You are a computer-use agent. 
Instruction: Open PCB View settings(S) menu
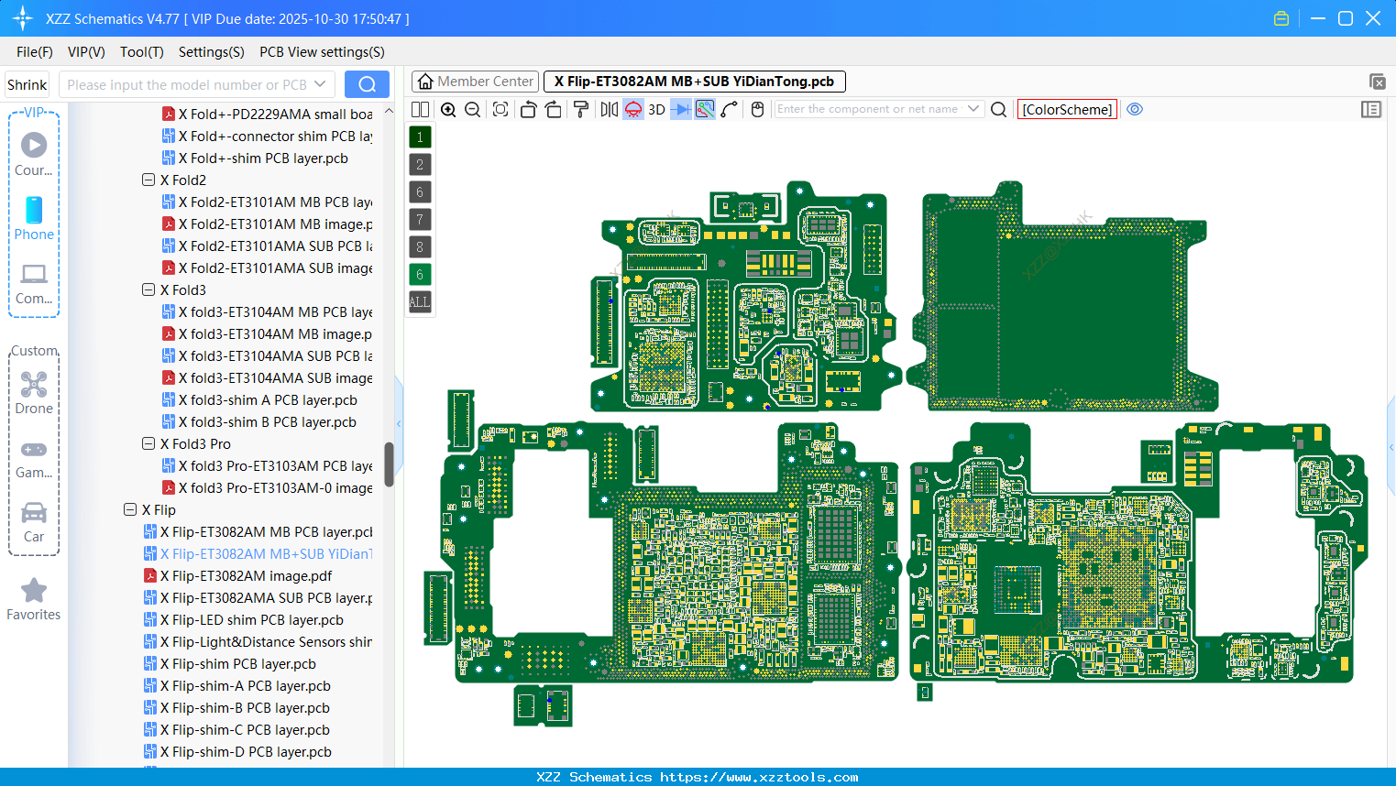click(322, 52)
